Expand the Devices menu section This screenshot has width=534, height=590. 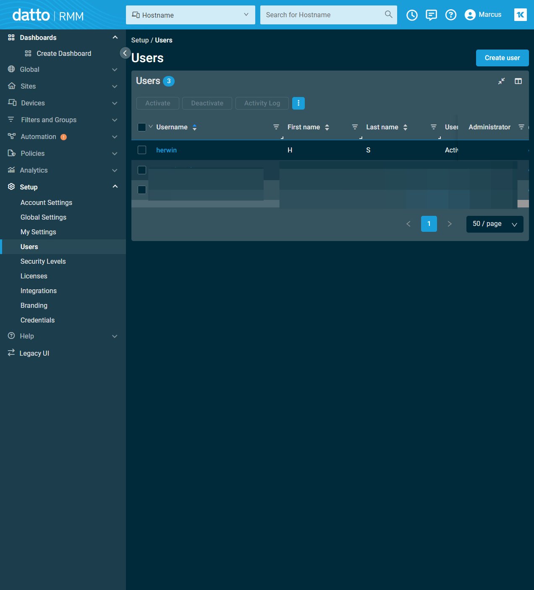tap(115, 103)
